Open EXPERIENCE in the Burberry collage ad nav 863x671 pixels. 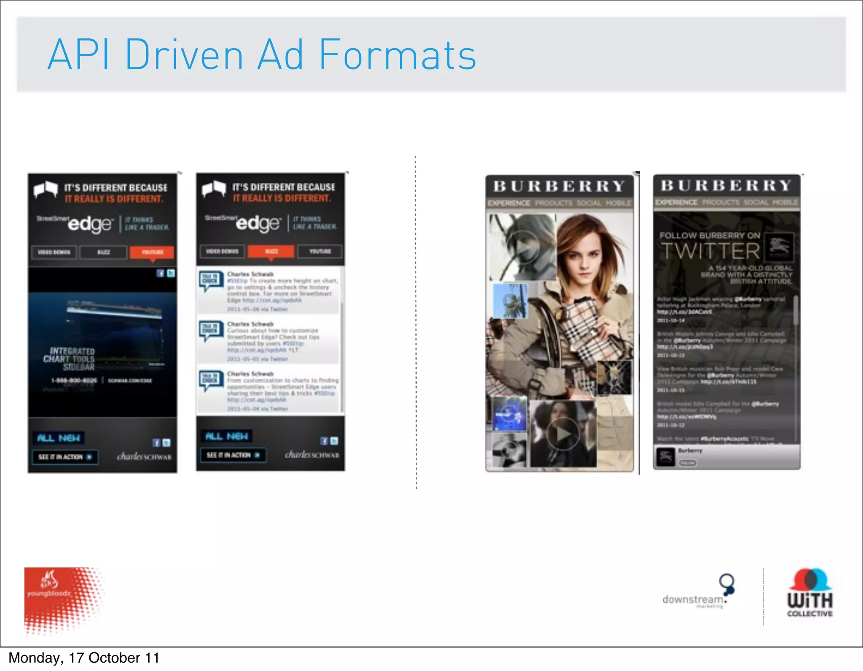[509, 203]
